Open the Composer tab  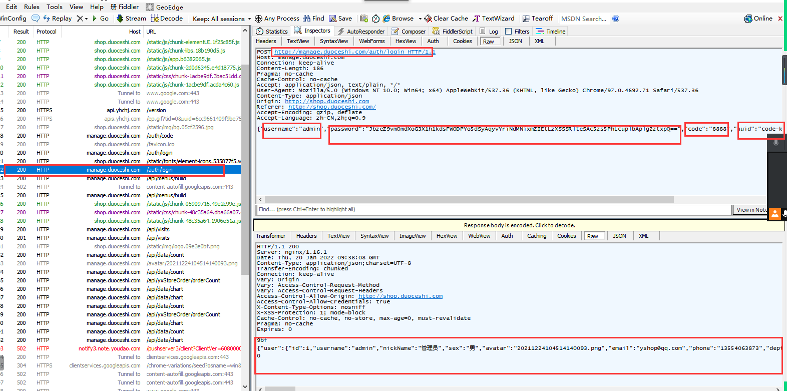pyautogui.click(x=409, y=31)
